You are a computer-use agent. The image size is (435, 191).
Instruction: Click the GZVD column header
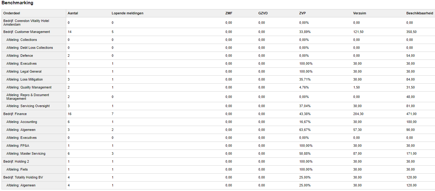coord(263,13)
